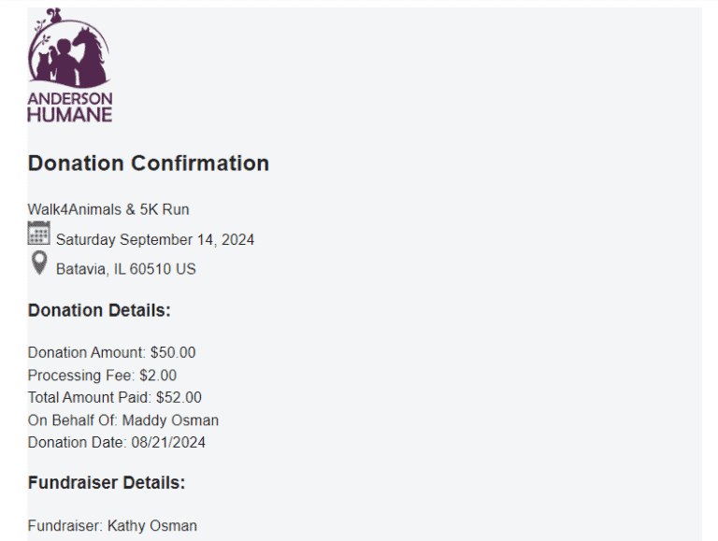Click the Batavia, IL 60510 US address

(126, 269)
